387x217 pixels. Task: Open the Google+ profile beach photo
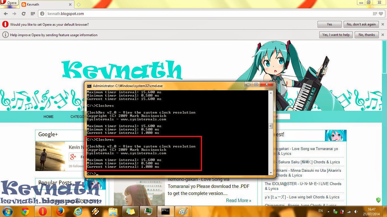point(50,156)
